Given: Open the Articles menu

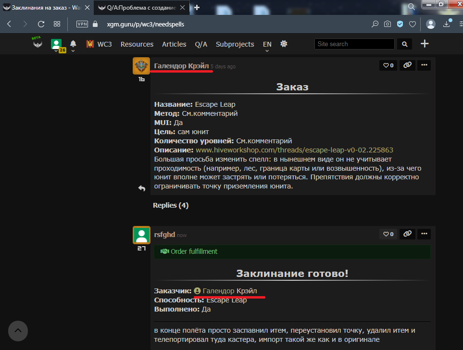Looking at the screenshot, I should [174, 44].
